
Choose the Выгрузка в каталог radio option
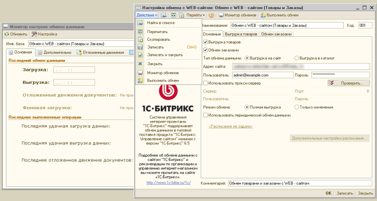click(297, 58)
